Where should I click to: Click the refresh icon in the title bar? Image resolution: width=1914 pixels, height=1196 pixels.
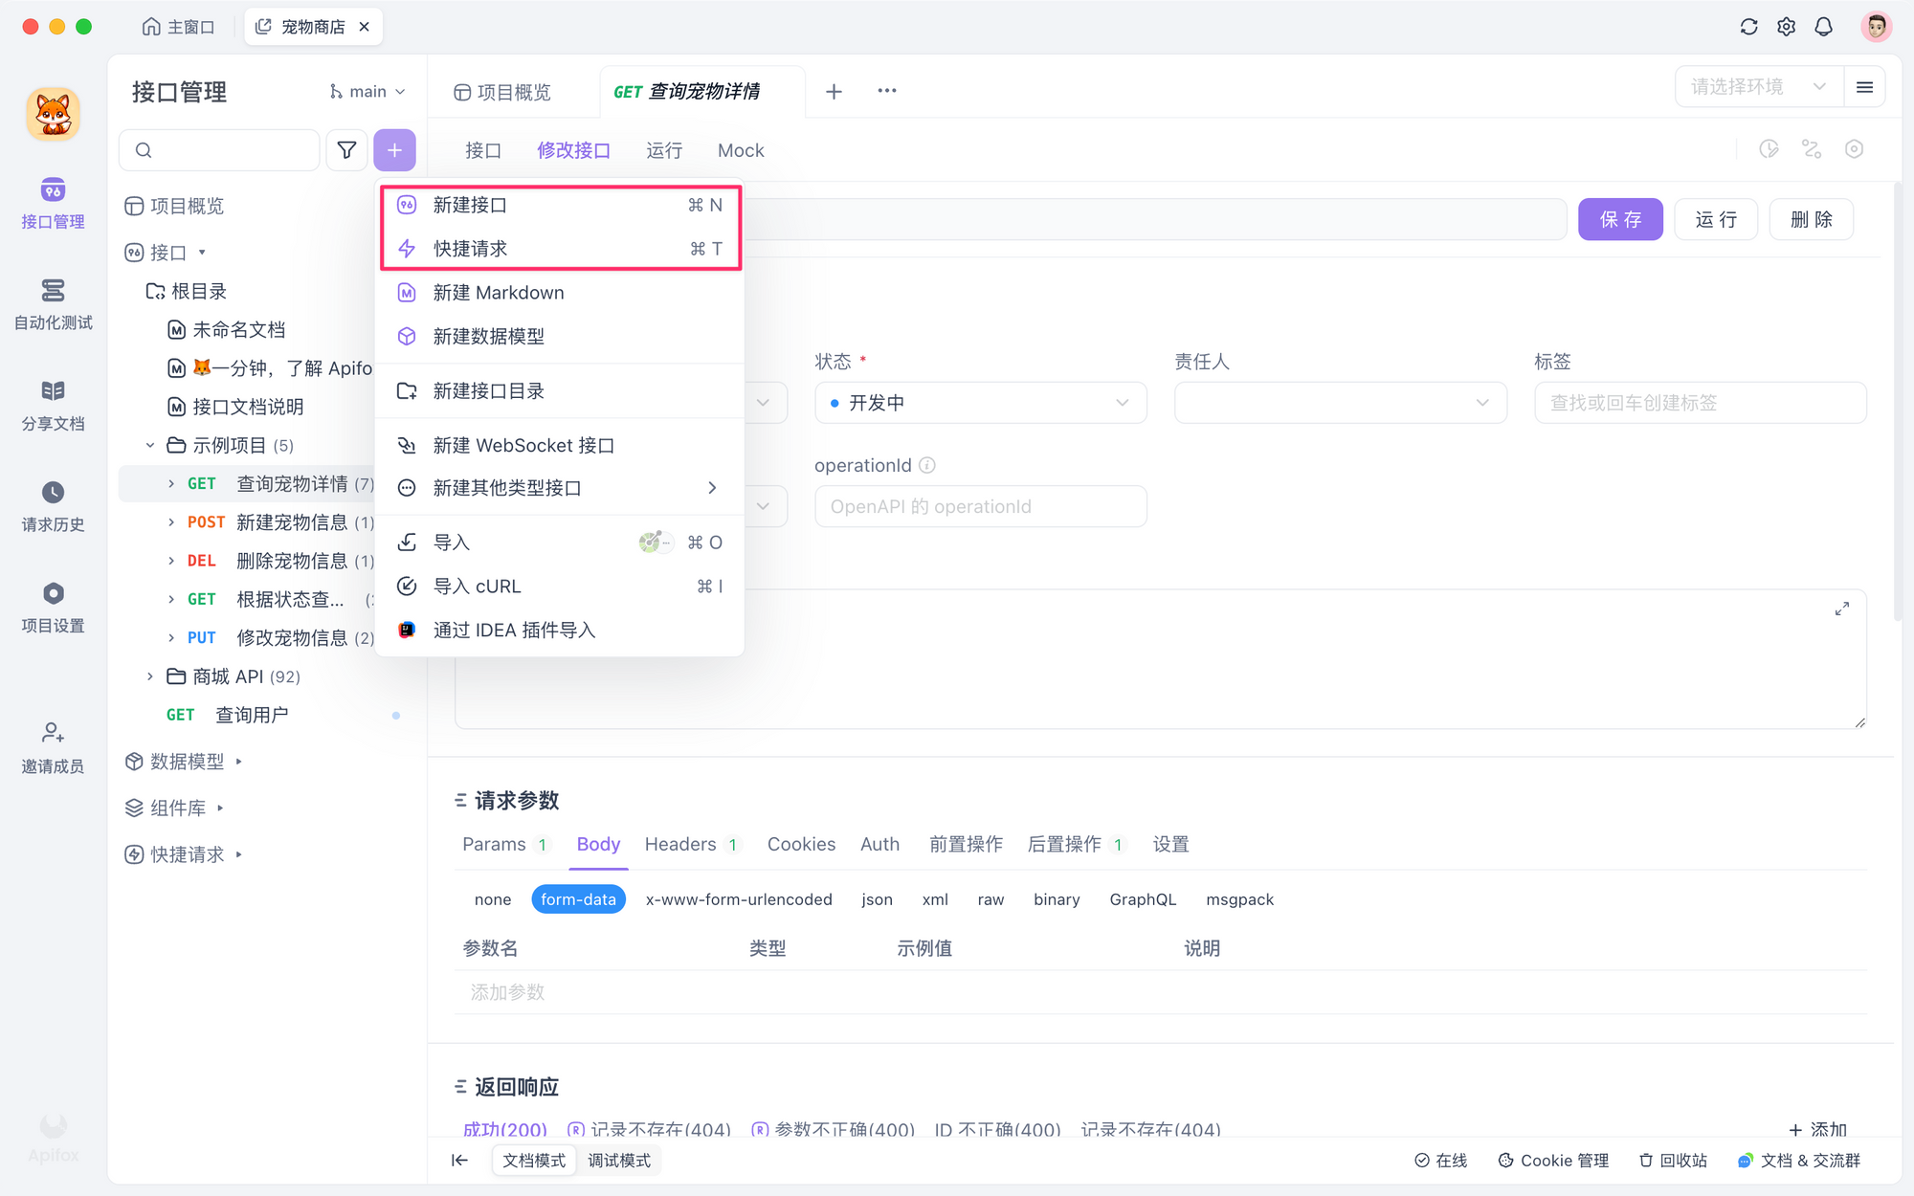(1748, 27)
